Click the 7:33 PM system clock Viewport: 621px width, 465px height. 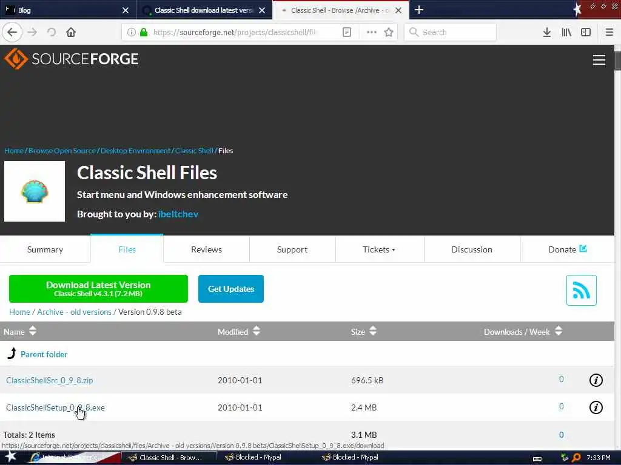tap(599, 458)
